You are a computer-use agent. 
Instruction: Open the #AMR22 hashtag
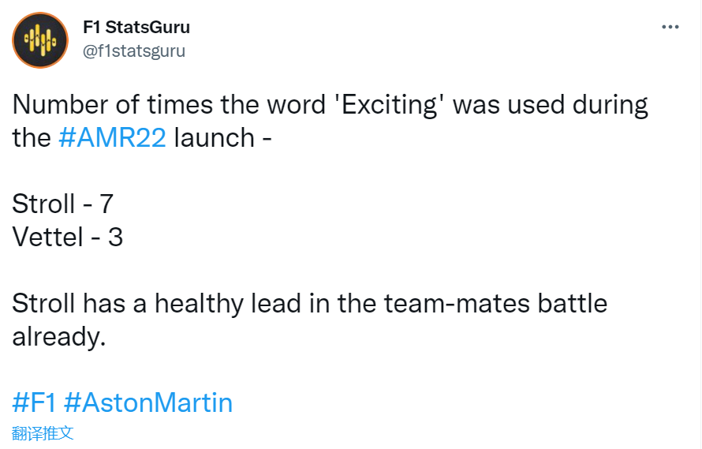(112, 138)
